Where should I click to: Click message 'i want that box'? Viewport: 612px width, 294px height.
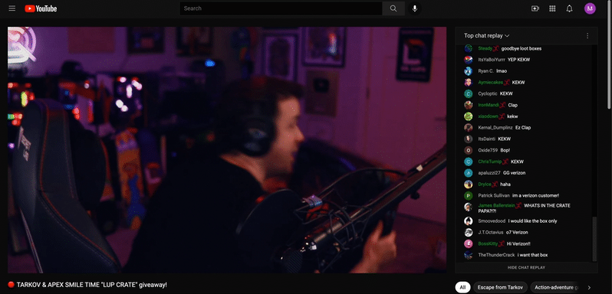(x=532, y=255)
